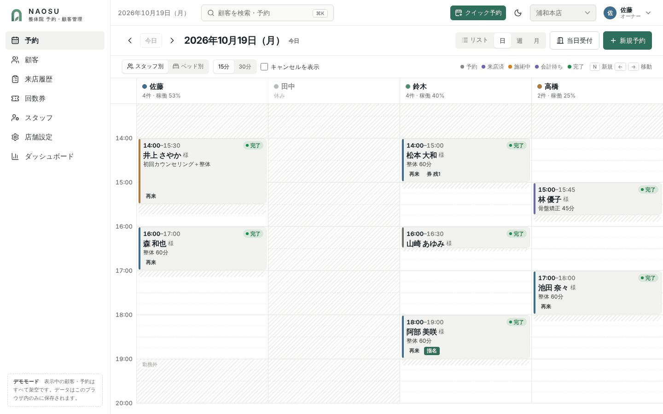
Task: Focus the 顧客を検索・予約 search field
Action: 268,13
